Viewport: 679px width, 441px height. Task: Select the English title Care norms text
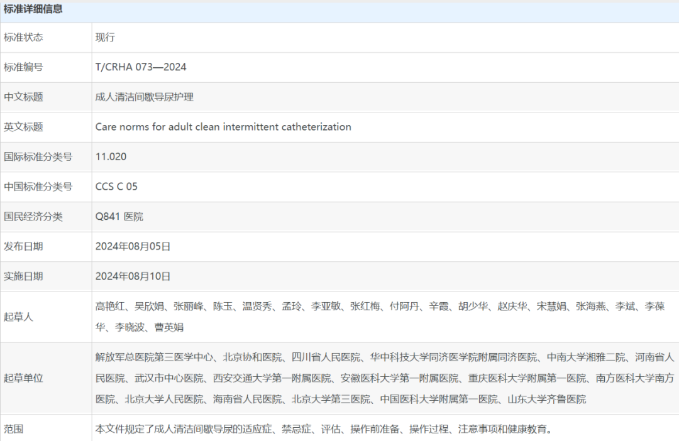point(223,127)
